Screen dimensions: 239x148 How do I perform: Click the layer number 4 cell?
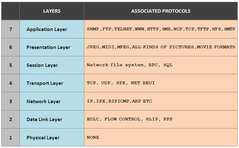coord(10,83)
